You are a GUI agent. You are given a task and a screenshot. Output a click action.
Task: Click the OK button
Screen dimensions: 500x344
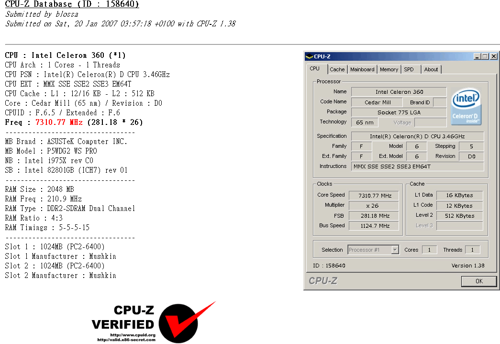tap(478, 281)
